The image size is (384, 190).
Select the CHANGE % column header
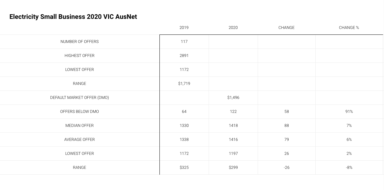click(349, 28)
